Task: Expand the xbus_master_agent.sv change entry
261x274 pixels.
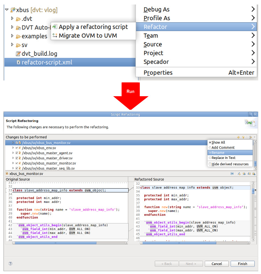Action: click(13, 153)
